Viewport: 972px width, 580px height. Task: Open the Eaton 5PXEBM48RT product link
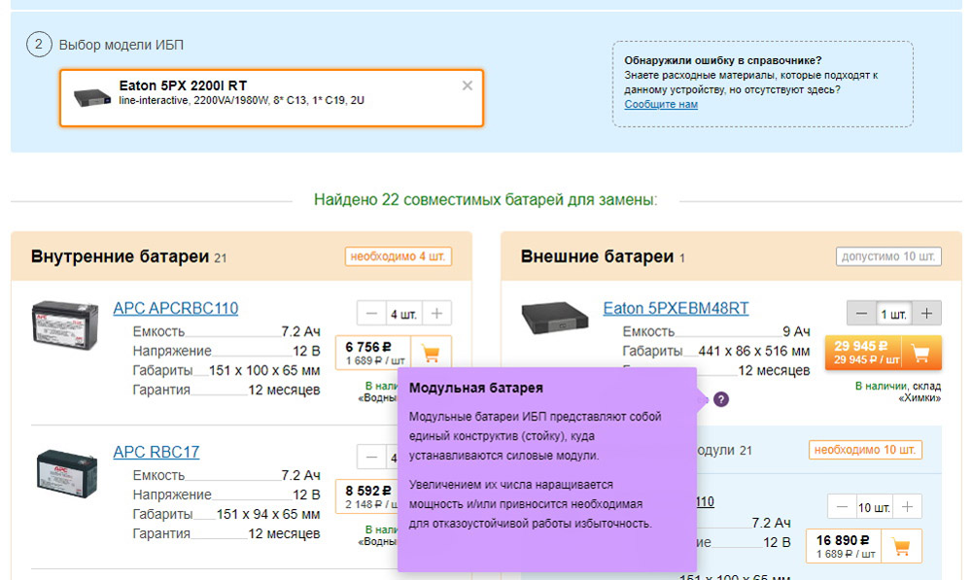(x=676, y=308)
